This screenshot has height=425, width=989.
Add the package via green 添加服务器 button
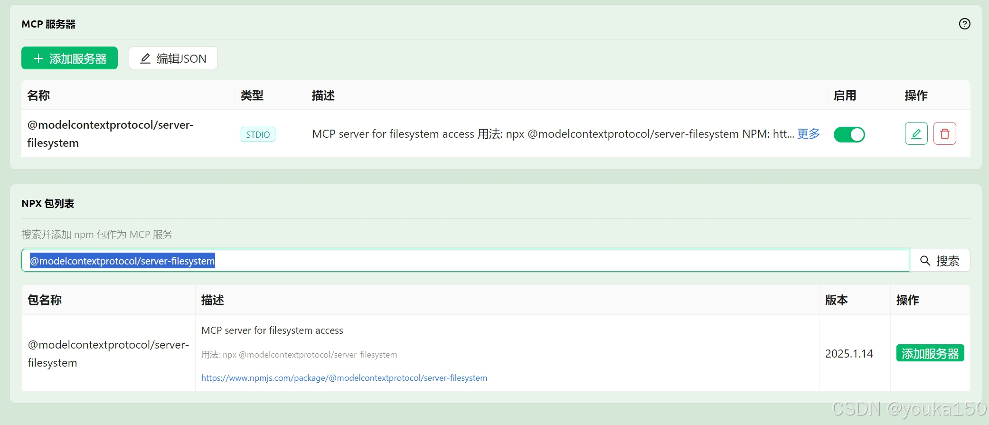pyautogui.click(x=930, y=353)
